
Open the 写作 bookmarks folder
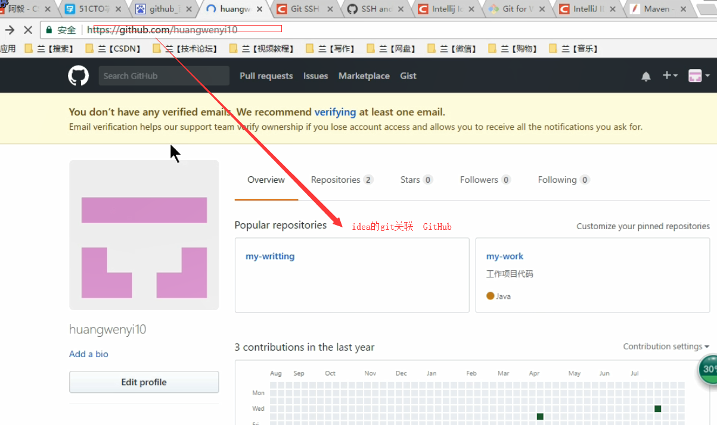(331, 49)
